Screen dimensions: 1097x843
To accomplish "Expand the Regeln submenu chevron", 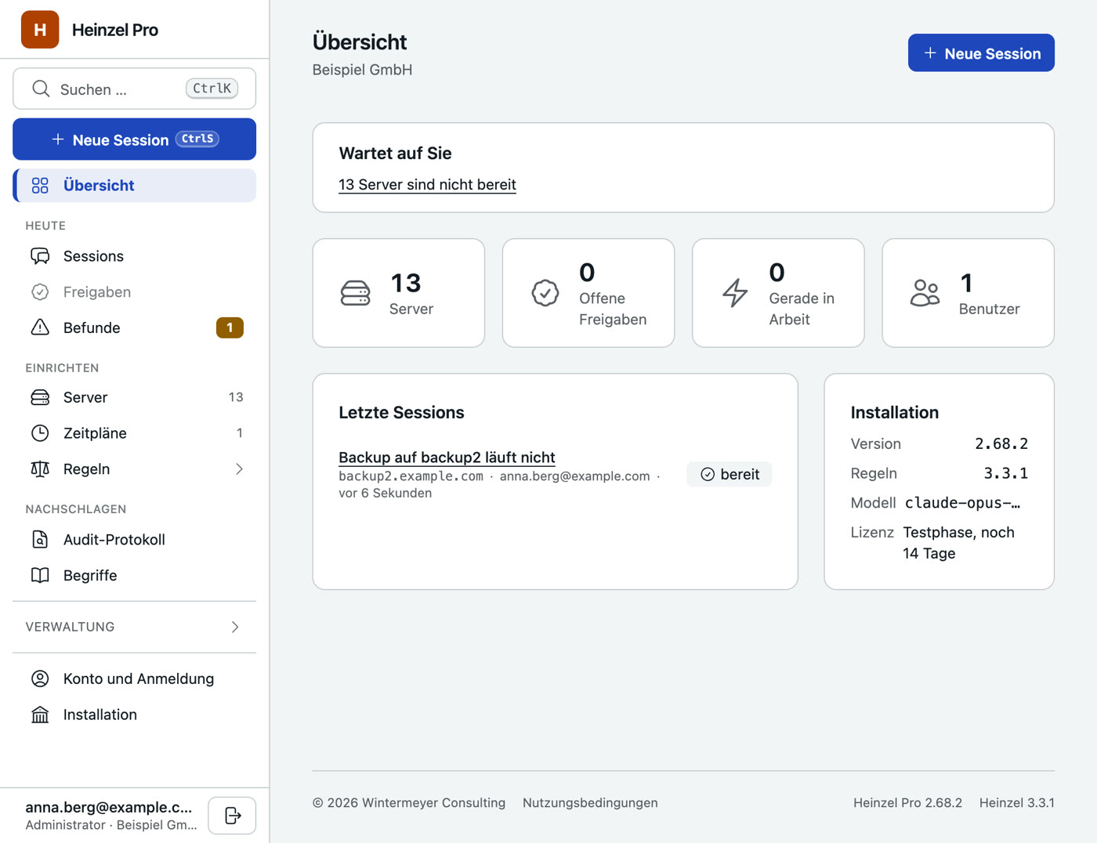I will tap(239, 469).
